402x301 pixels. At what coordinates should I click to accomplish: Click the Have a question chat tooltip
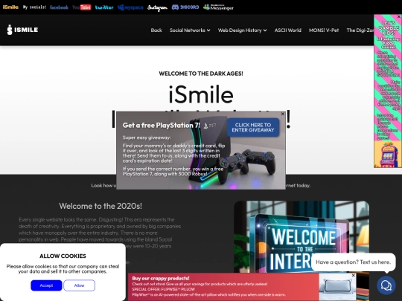[x=354, y=262]
